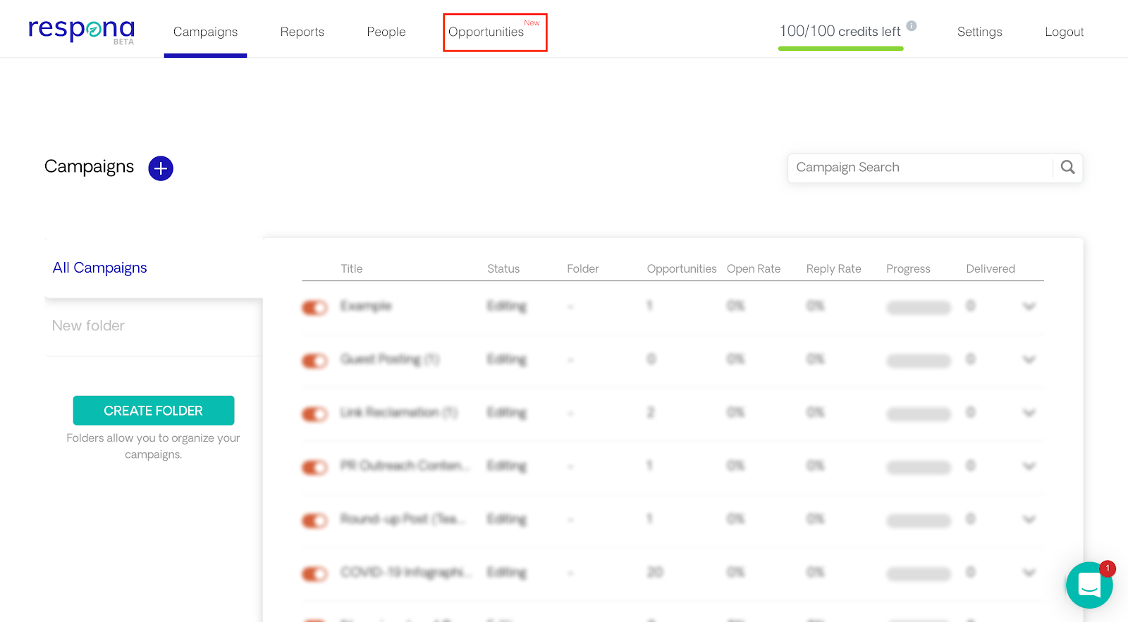
Task: Toggle the COVID-19 Infographic campaign switch
Action: [315, 573]
